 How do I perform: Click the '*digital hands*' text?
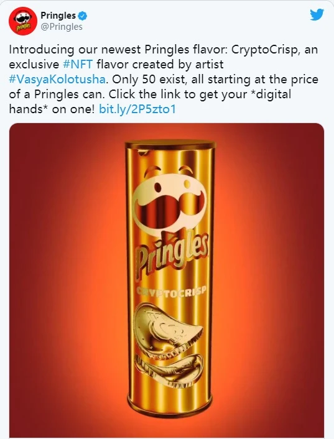(150, 101)
